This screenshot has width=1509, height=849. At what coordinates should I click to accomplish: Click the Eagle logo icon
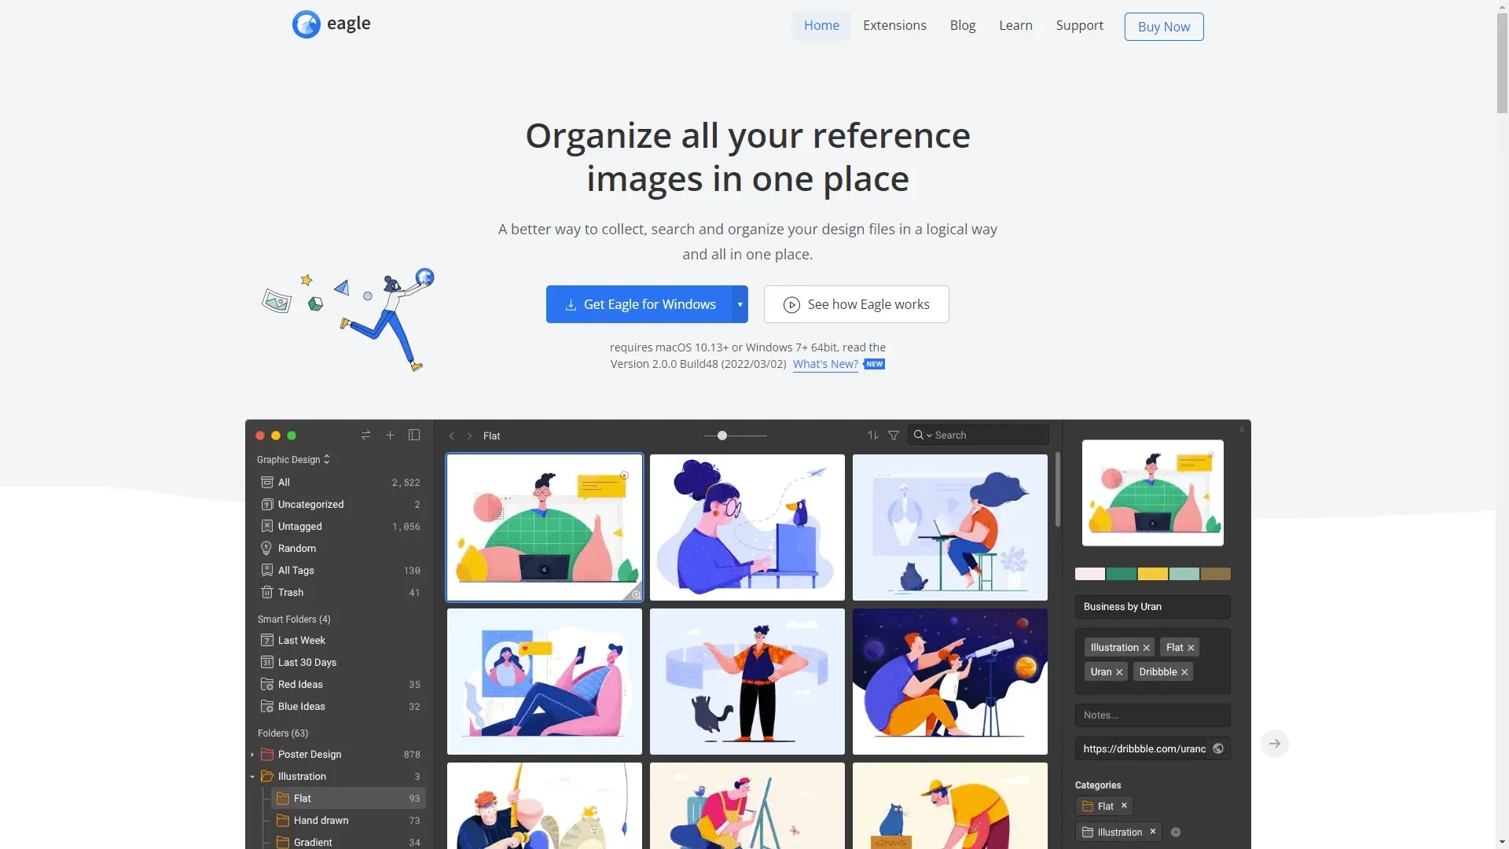point(306,24)
